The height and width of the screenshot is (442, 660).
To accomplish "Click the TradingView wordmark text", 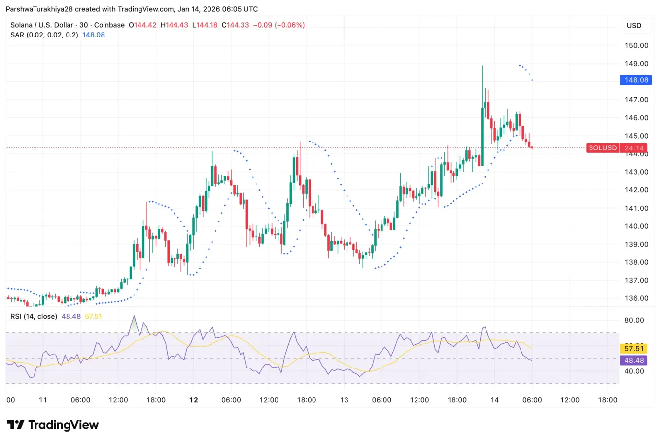I will [63, 425].
